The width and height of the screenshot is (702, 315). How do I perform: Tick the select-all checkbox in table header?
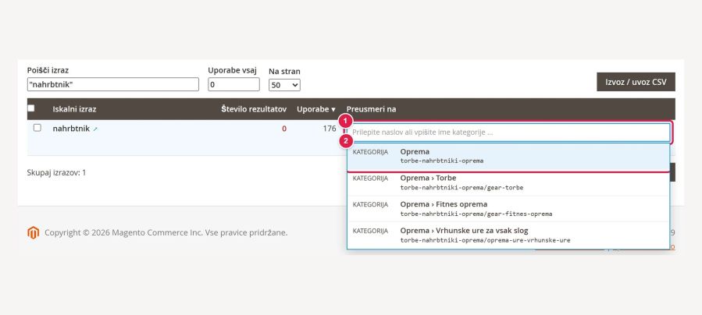click(31, 108)
